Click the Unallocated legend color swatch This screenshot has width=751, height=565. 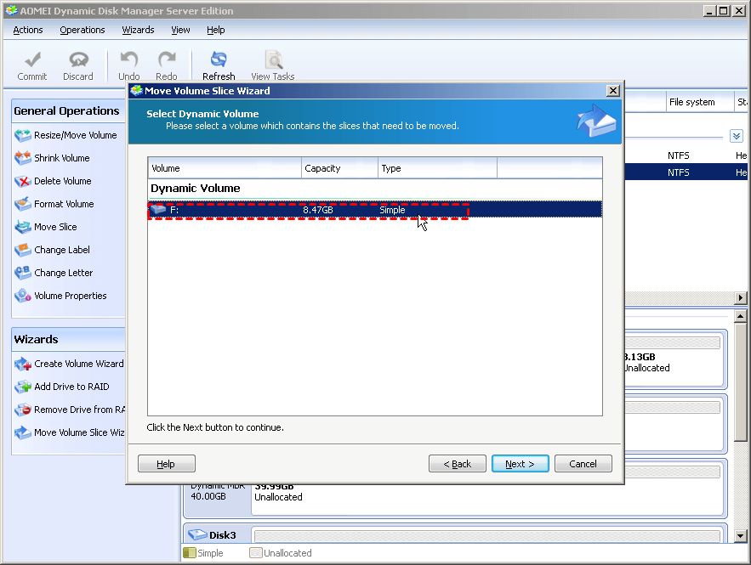point(256,553)
